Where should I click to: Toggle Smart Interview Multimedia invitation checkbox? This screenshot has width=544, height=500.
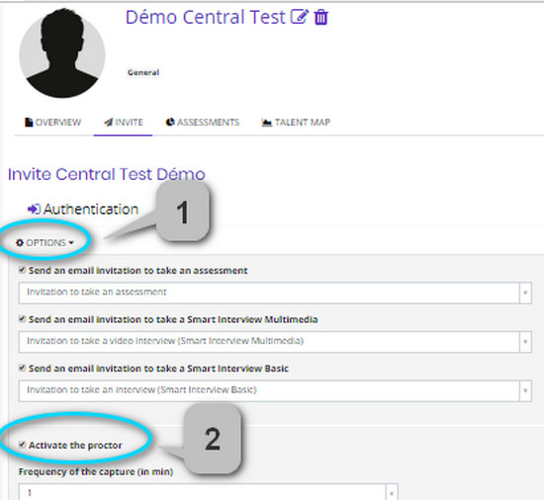pyautogui.click(x=22, y=318)
